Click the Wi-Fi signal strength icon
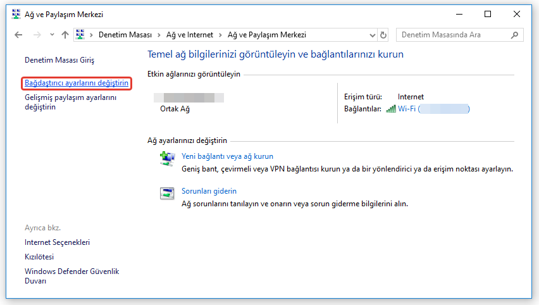 [391, 109]
